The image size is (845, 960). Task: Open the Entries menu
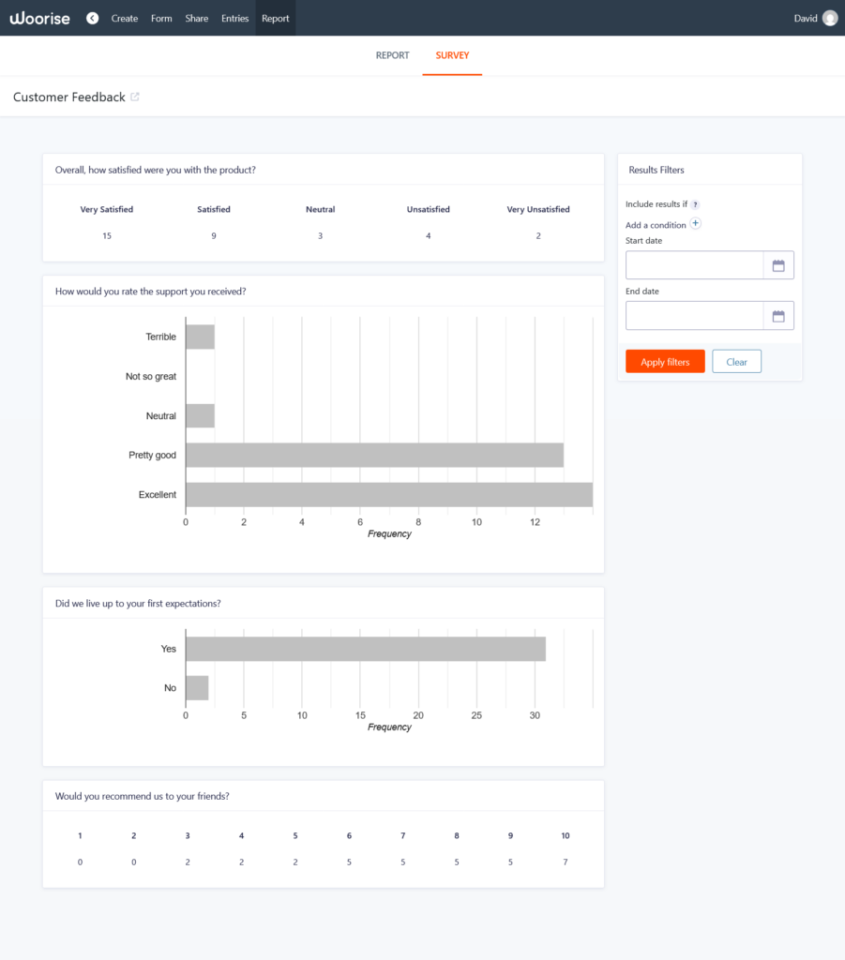[234, 17]
